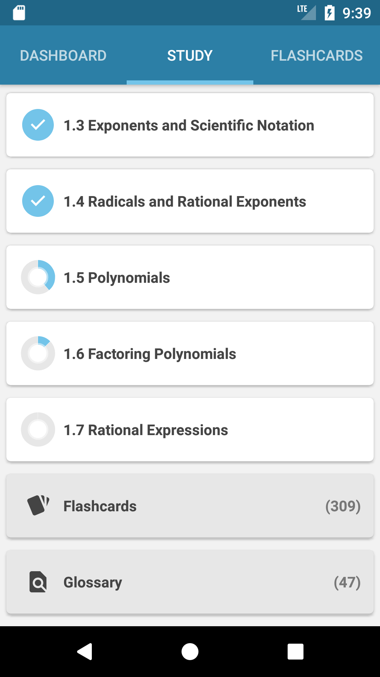Screen dimensions: 380x677
Task: Tap the progress ring for Factoring Polynomials
Action: [38, 353]
